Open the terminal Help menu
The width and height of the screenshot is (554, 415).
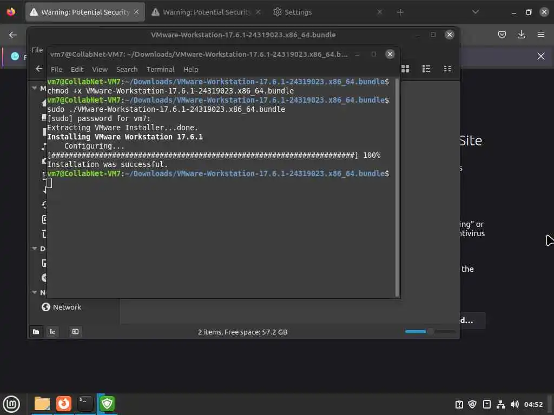[191, 70]
